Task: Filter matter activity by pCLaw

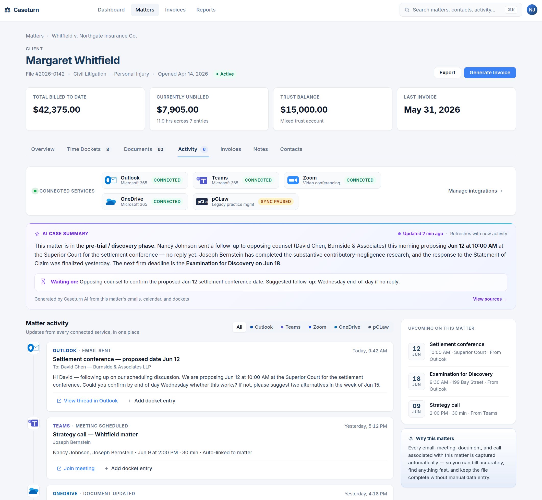Action: click(378, 327)
